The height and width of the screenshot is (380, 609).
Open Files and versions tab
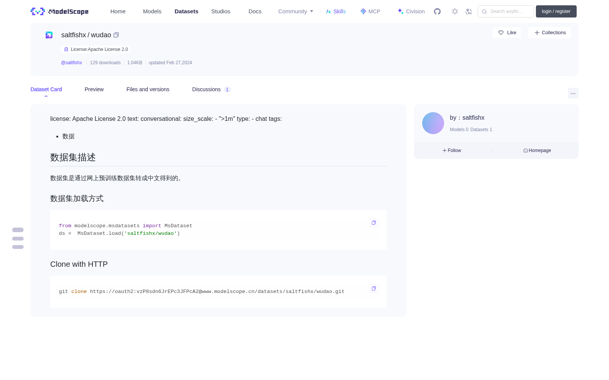tap(148, 89)
